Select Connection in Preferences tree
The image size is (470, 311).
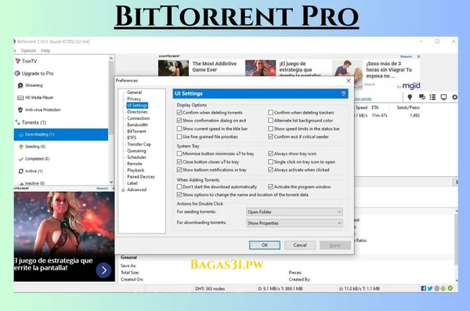click(138, 118)
